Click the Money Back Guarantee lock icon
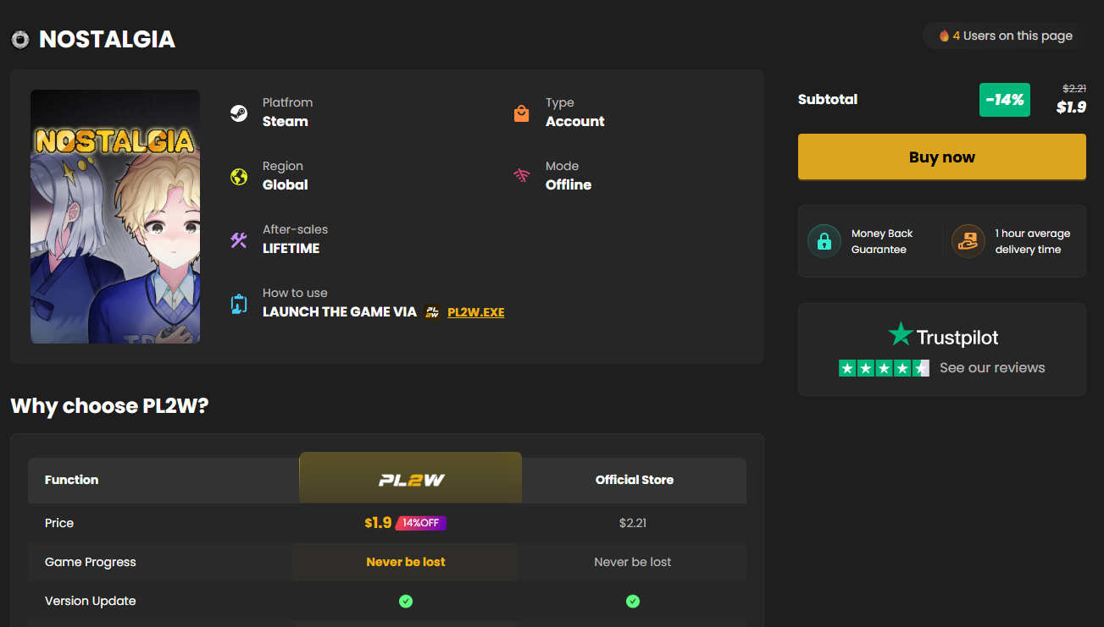This screenshot has width=1104, height=627. pyautogui.click(x=824, y=241)
